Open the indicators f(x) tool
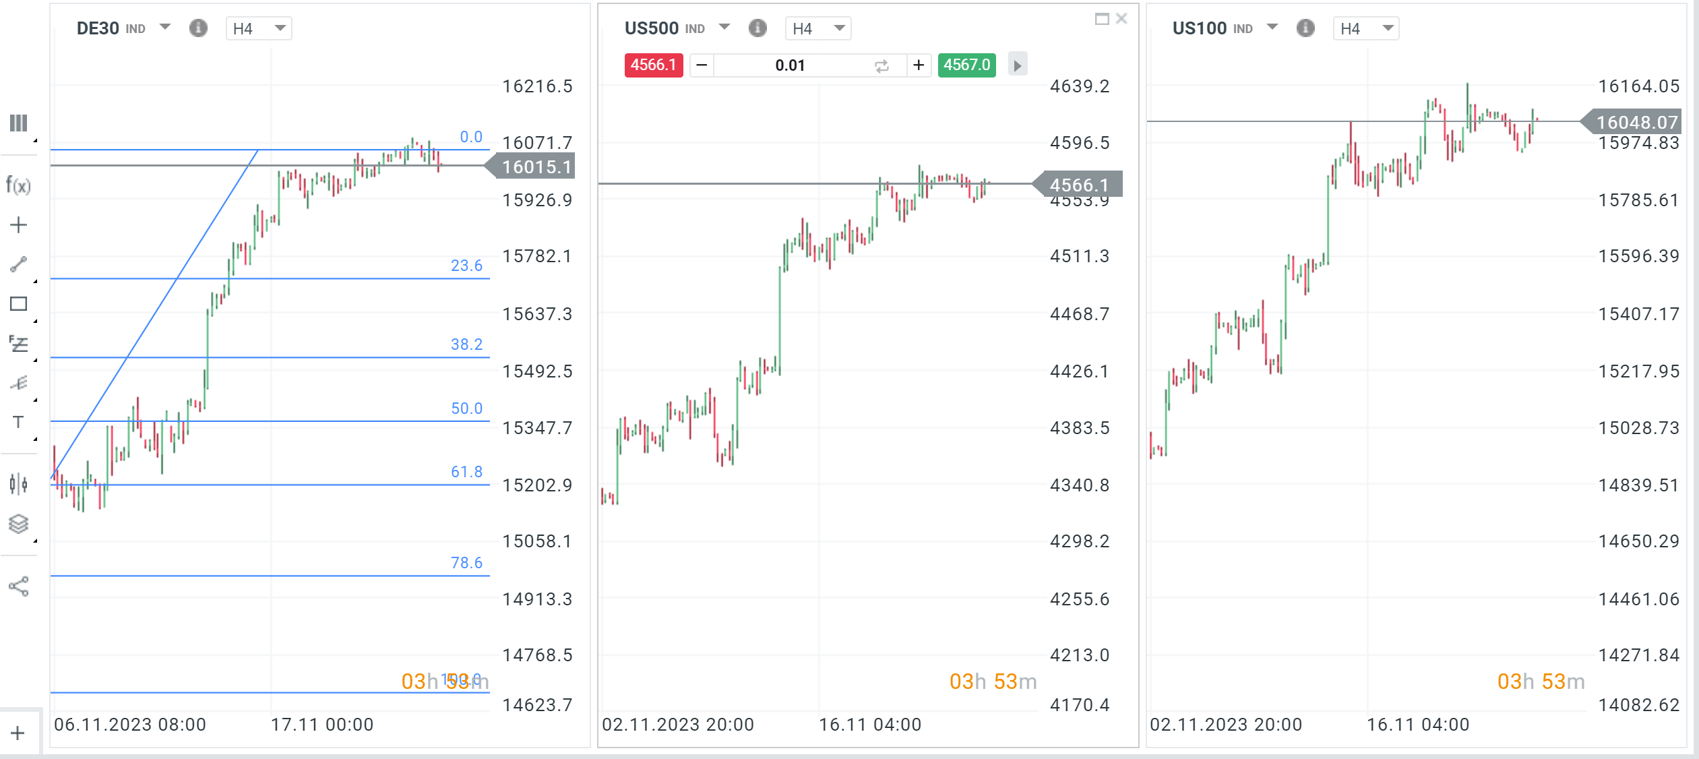 point(18,185)
